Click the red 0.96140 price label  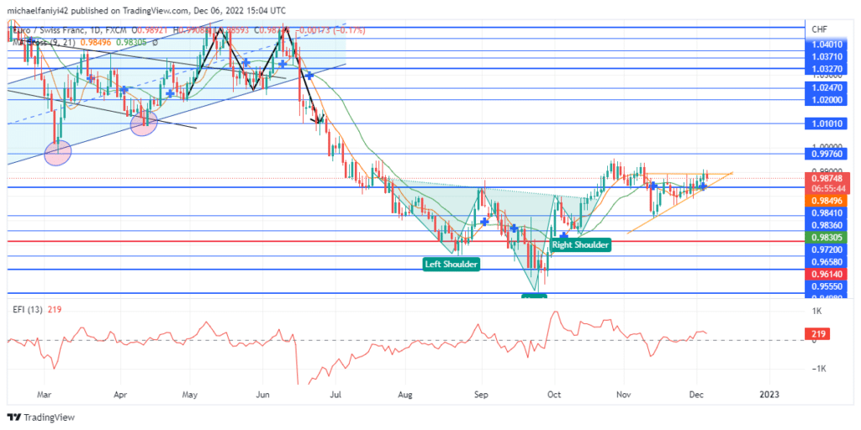(x=827, y=274)
